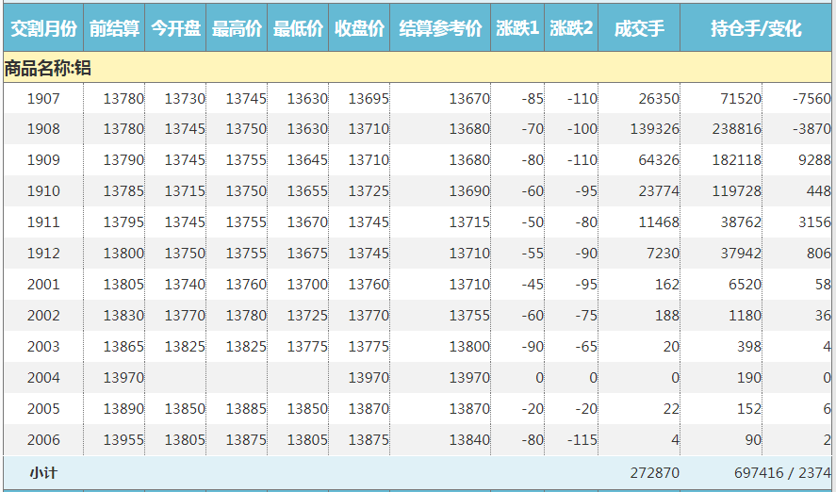Click the 涨跌2 column header
Image resolution: width=836 pixels, height=492 pixels.
571,29
